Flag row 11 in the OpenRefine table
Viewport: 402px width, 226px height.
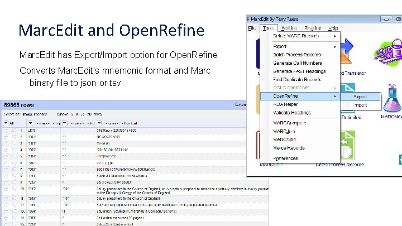(14, 198)
